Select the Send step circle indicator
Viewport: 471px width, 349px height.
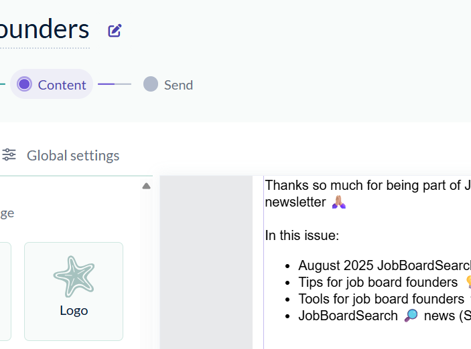point(151,84)
